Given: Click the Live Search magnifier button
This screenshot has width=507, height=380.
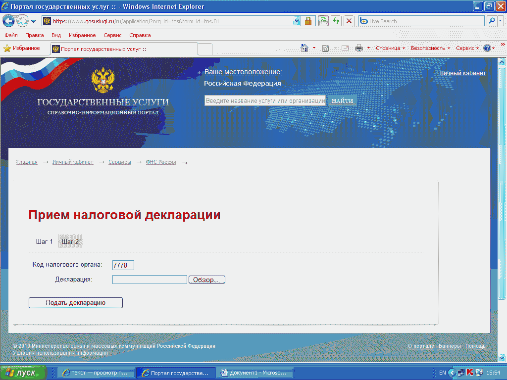Looking at the screenshot, I should pyautogui.click(x=492, y=21).
